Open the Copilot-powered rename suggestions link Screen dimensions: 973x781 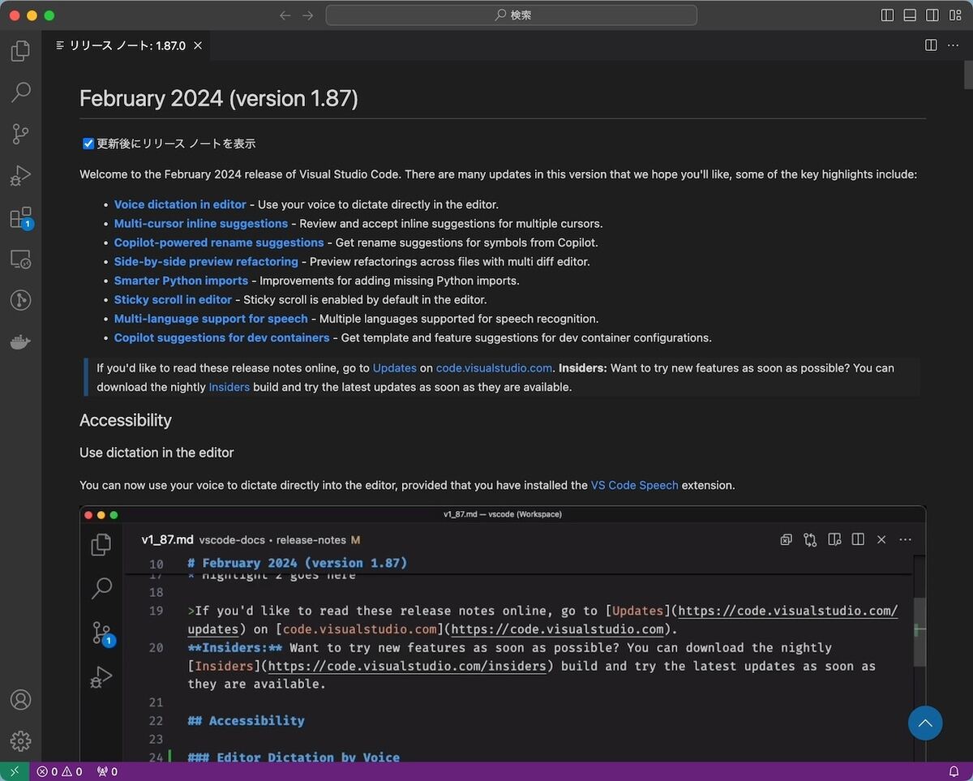[x=219, y=242]
